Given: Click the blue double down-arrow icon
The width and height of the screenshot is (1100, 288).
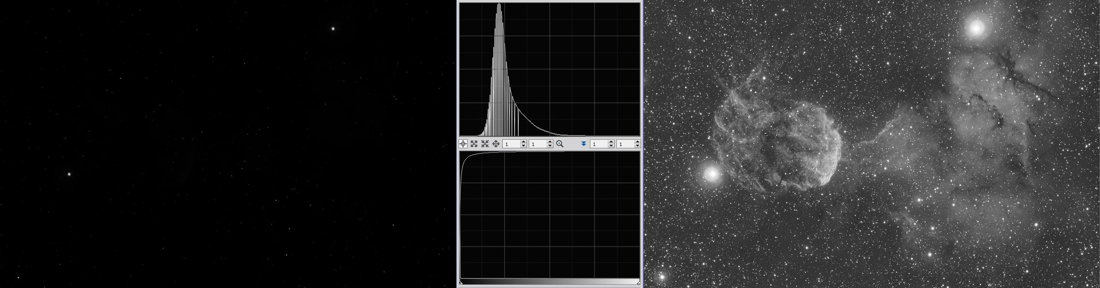Looking at the screenshot, I should click(584, 144).
